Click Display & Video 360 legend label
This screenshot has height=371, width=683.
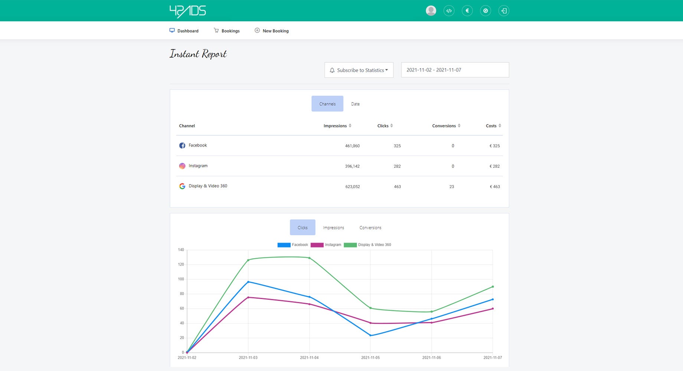(375, 245)
